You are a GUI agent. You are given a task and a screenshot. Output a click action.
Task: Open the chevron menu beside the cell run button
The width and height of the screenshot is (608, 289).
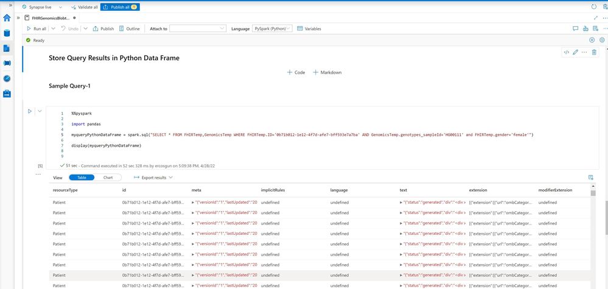40,111
